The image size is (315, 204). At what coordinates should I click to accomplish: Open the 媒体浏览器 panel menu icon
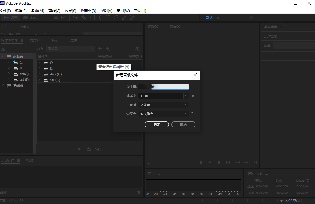[22, 40]
